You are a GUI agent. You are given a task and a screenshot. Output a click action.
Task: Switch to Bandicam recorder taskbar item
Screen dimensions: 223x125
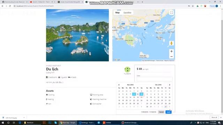click(130, 123)
